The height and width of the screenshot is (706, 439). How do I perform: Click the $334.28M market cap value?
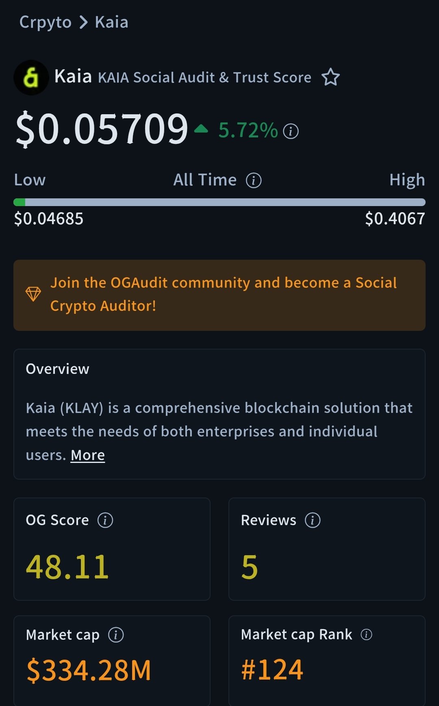click(89, 670)
